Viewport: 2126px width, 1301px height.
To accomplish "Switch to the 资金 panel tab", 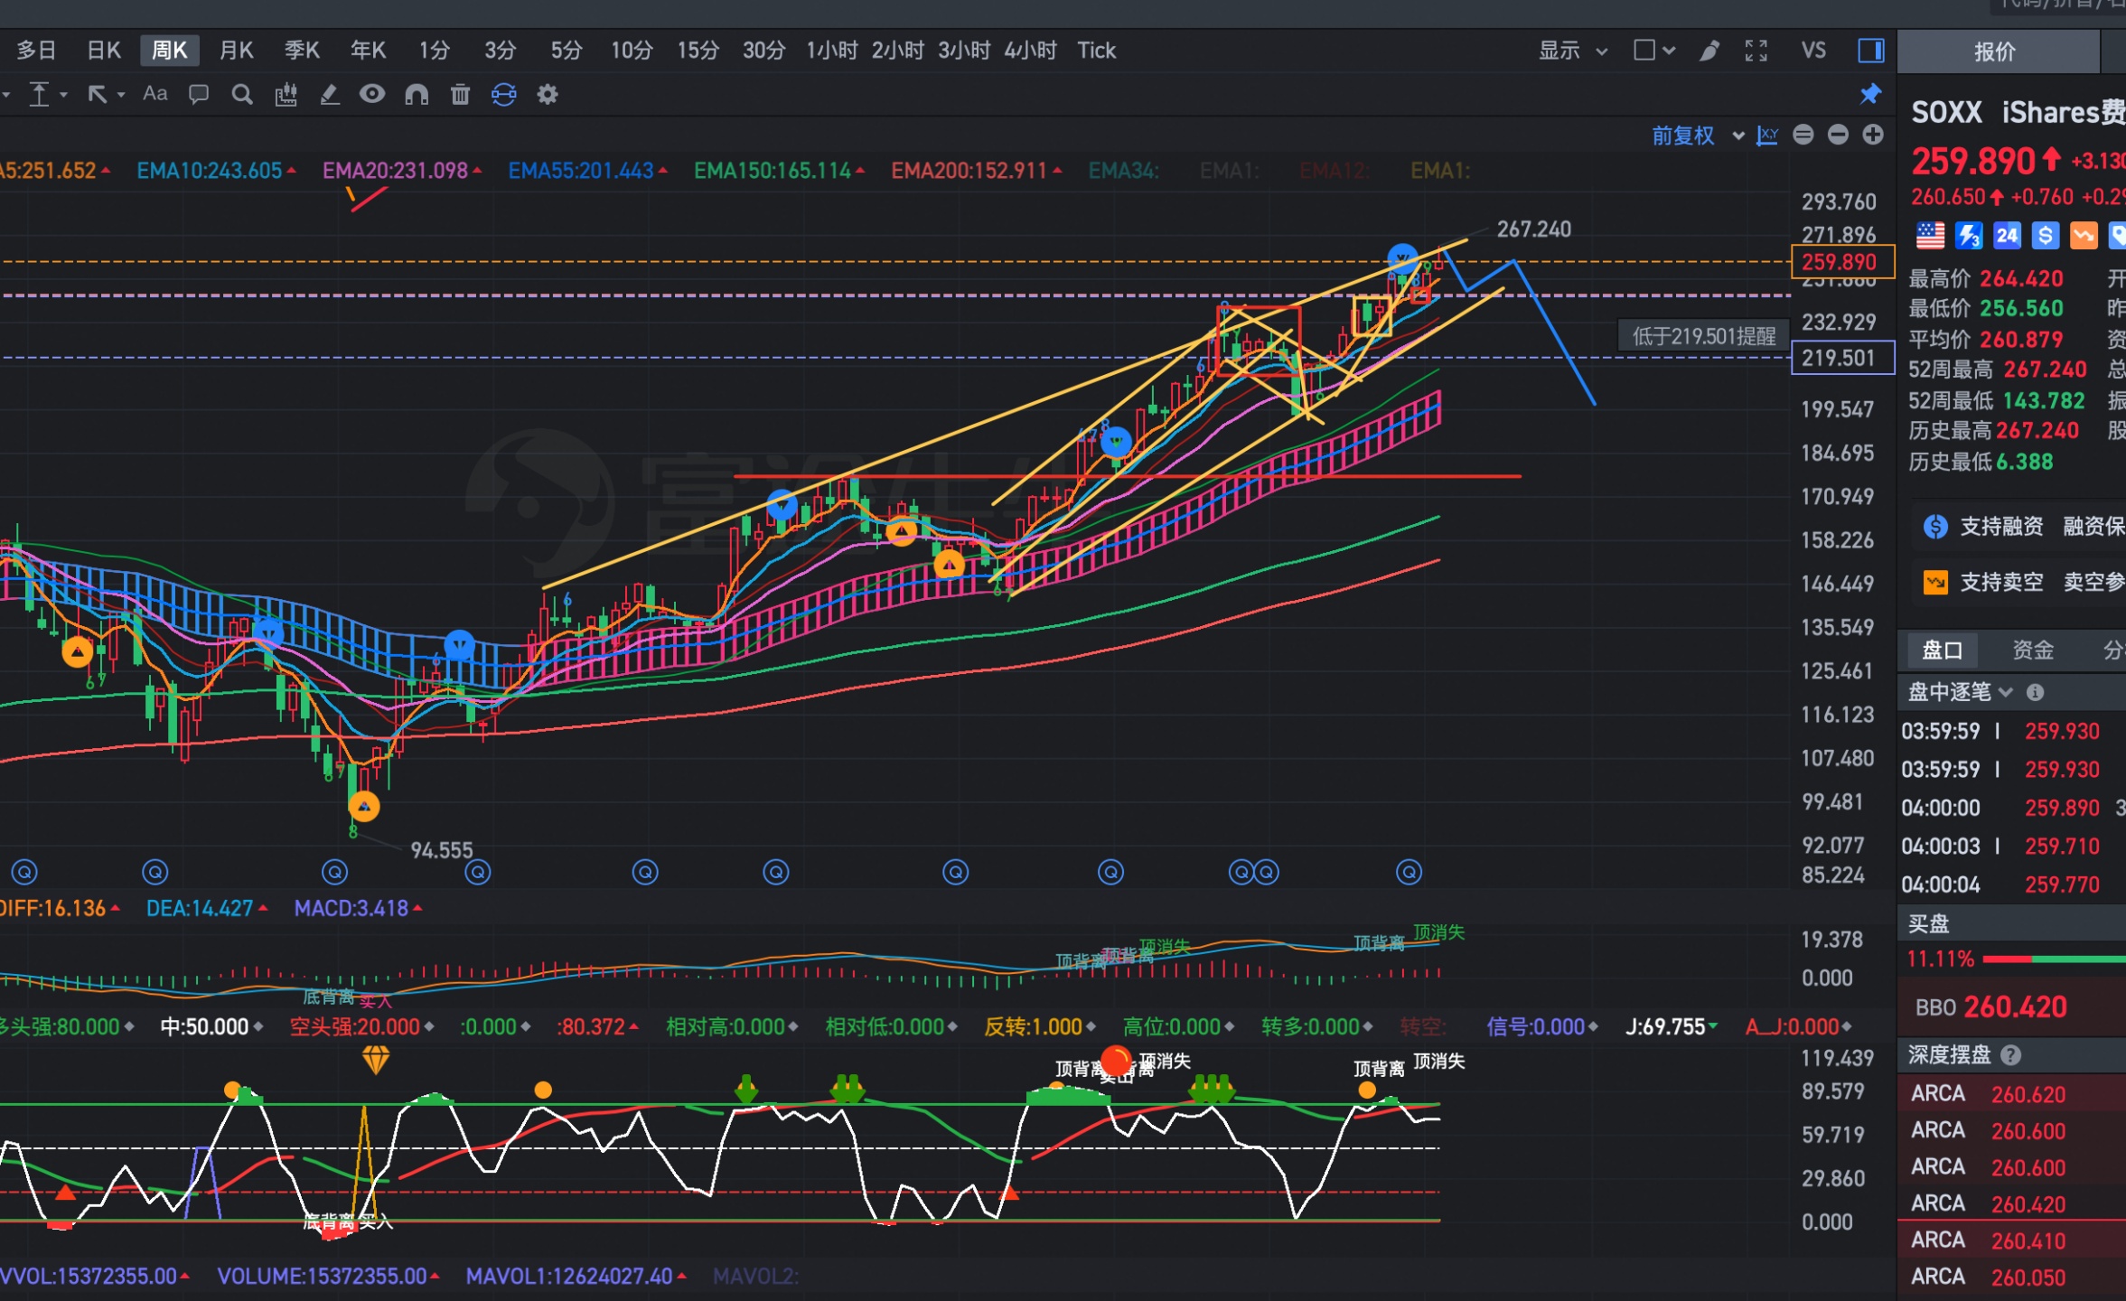I will click(x=2032, y=650).
